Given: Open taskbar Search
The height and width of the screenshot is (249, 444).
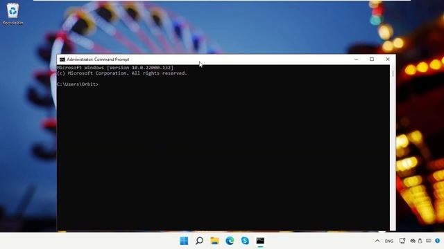Looking at the screenshot, I should (x=199, y=241).
